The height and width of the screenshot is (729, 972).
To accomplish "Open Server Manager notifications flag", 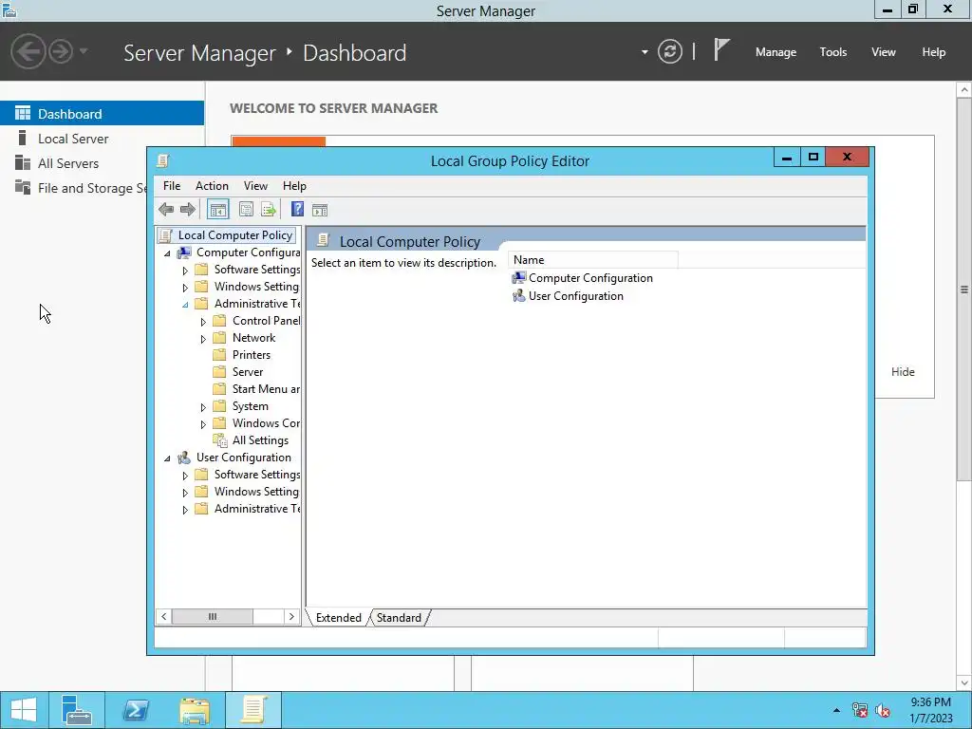I will (x=721, y=49).
